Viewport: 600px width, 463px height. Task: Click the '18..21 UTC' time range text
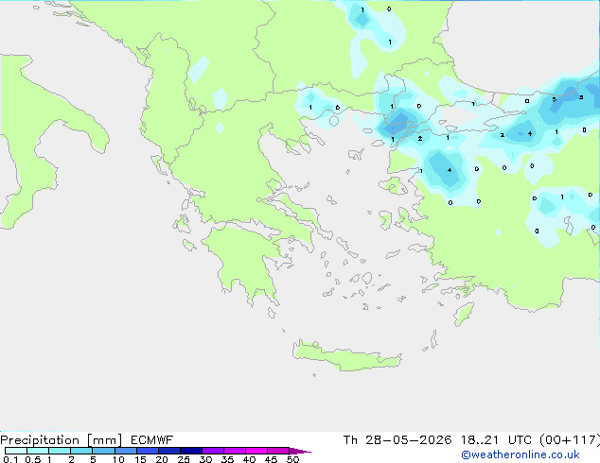tap(496, 440)
